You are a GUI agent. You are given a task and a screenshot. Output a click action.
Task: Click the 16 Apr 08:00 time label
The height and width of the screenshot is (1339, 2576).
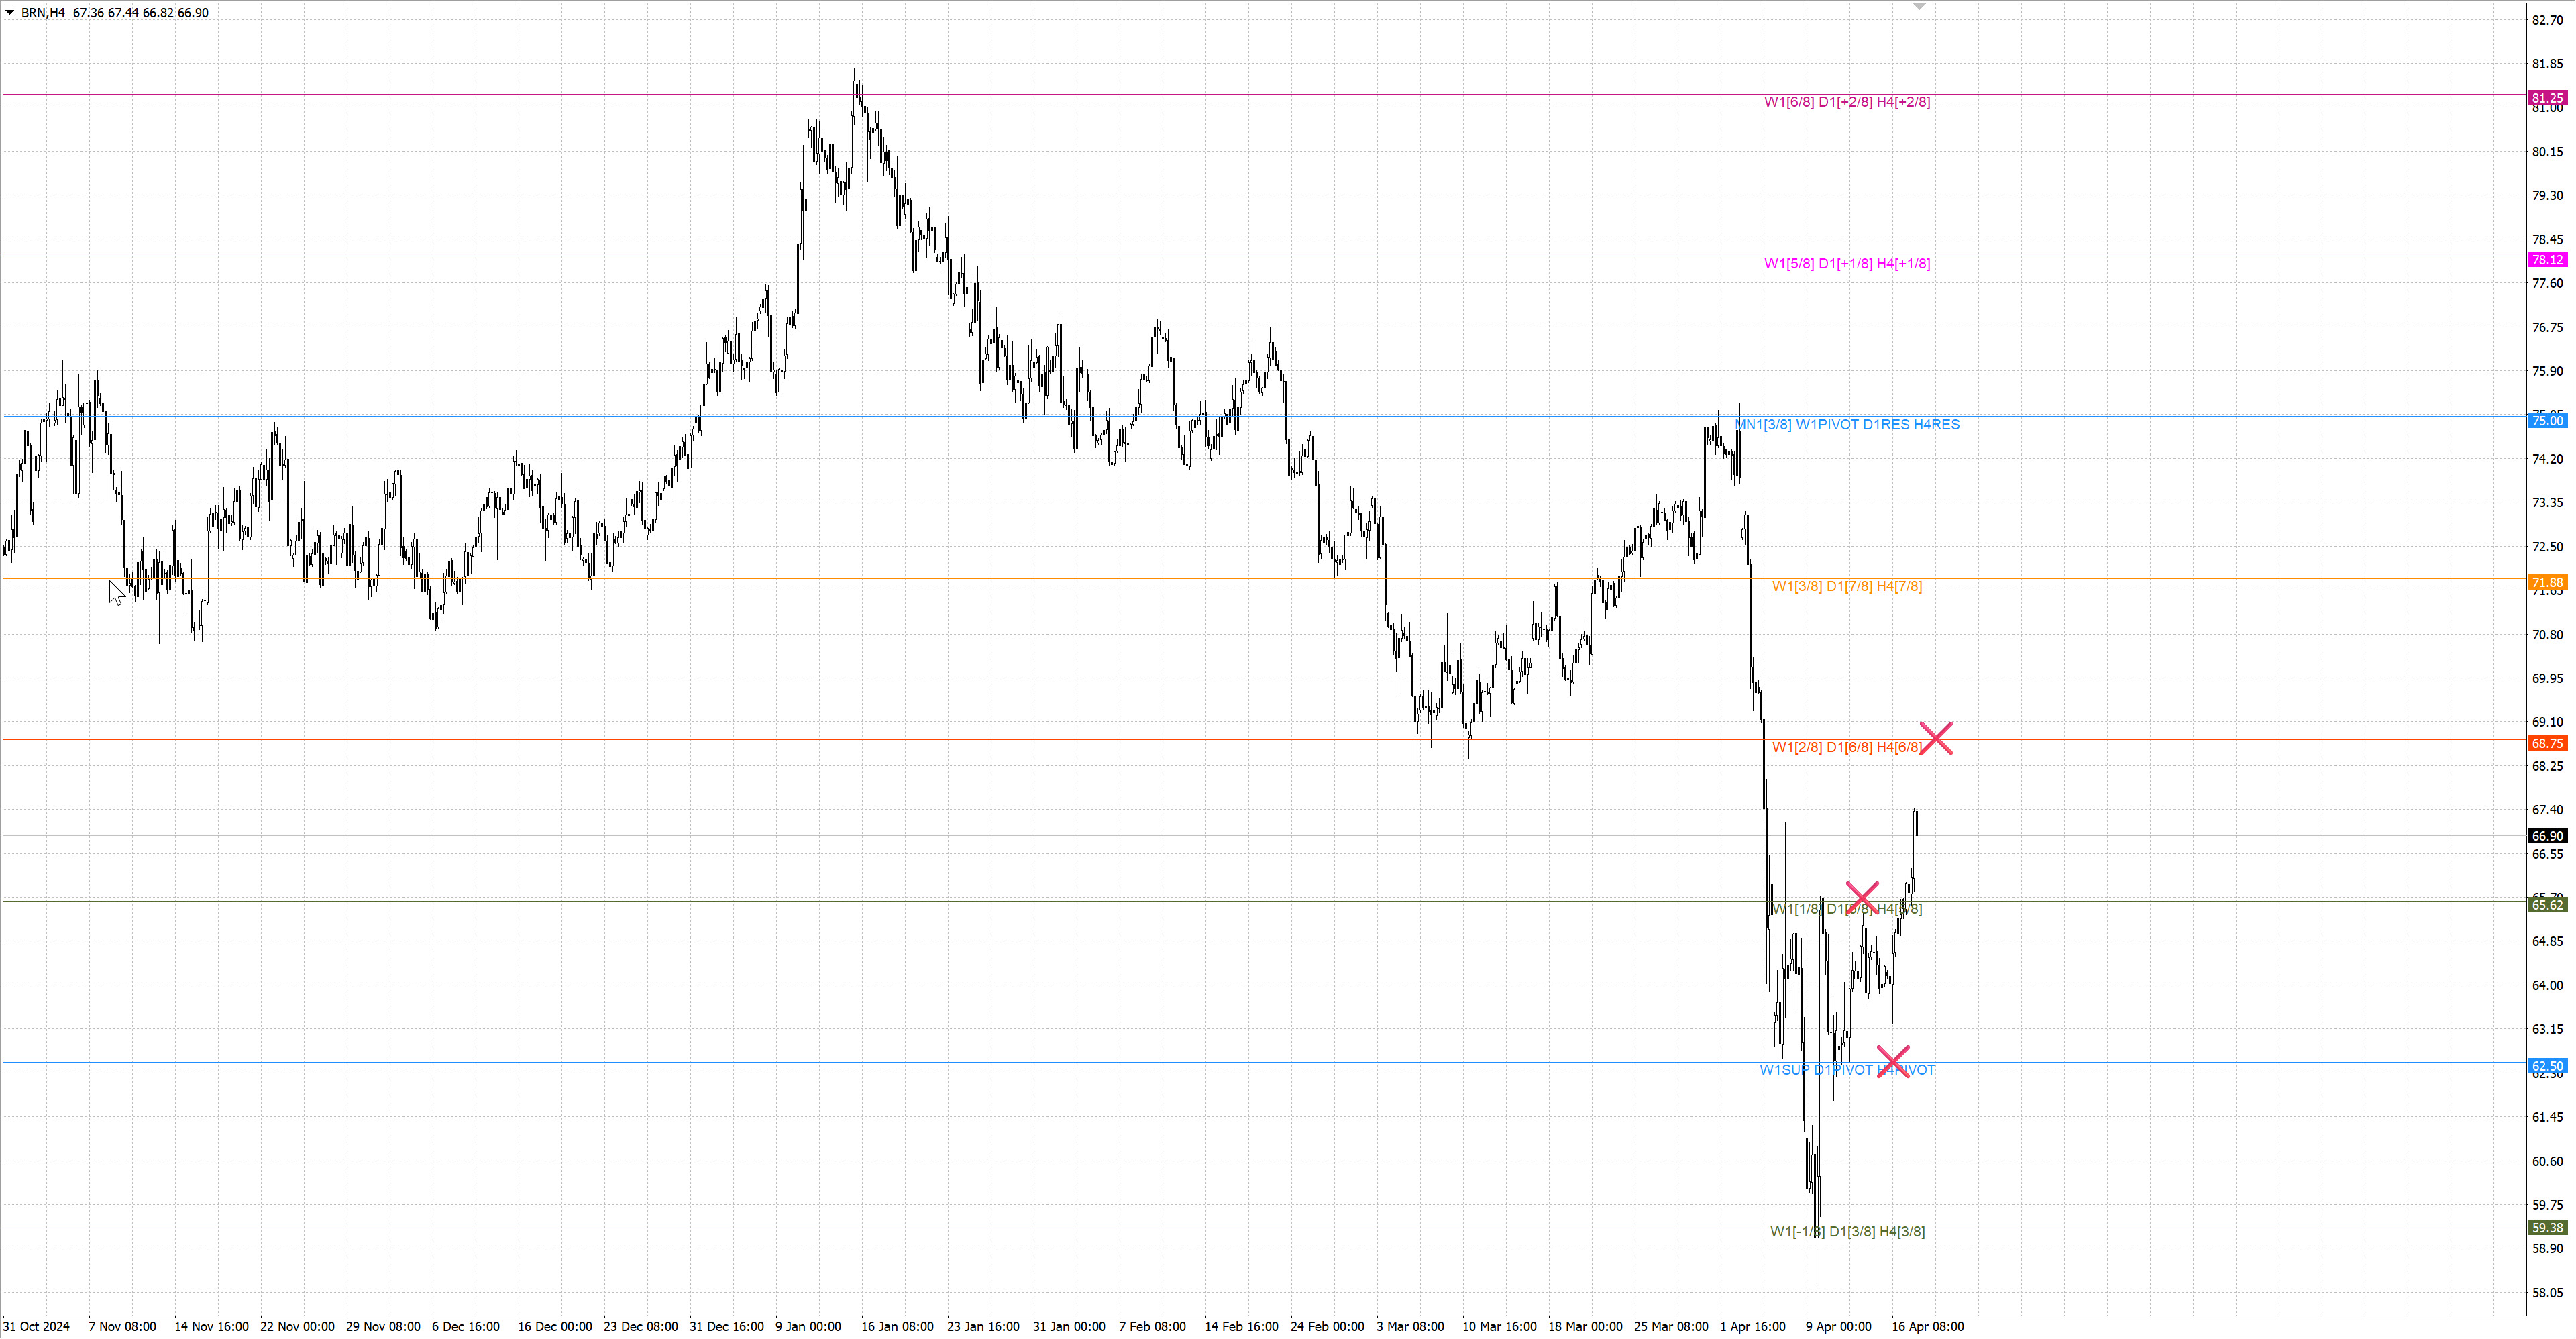coord(1927,1327)
